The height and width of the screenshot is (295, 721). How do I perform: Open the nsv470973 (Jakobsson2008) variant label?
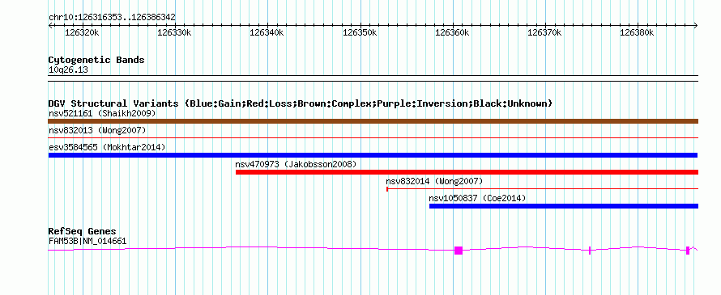pos(296,164)
